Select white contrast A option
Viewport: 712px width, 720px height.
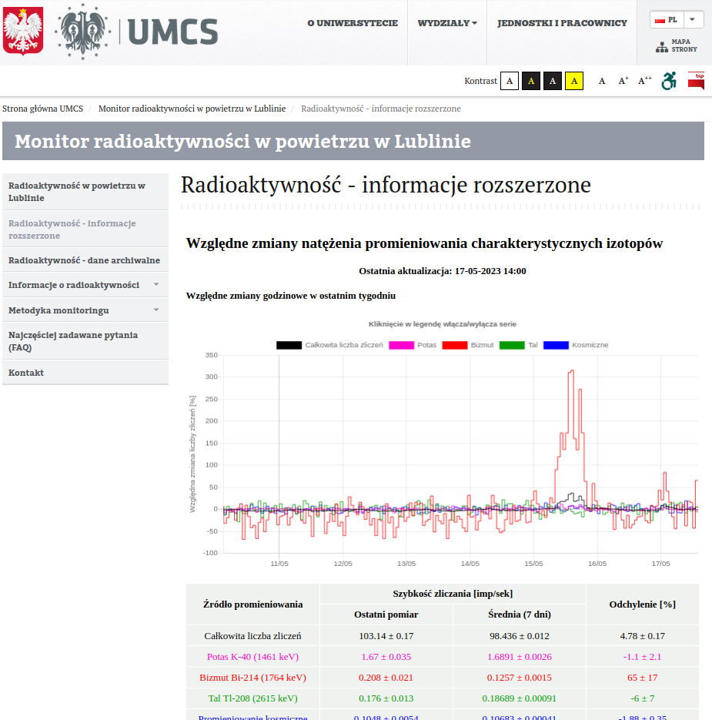tap(510, 82)
